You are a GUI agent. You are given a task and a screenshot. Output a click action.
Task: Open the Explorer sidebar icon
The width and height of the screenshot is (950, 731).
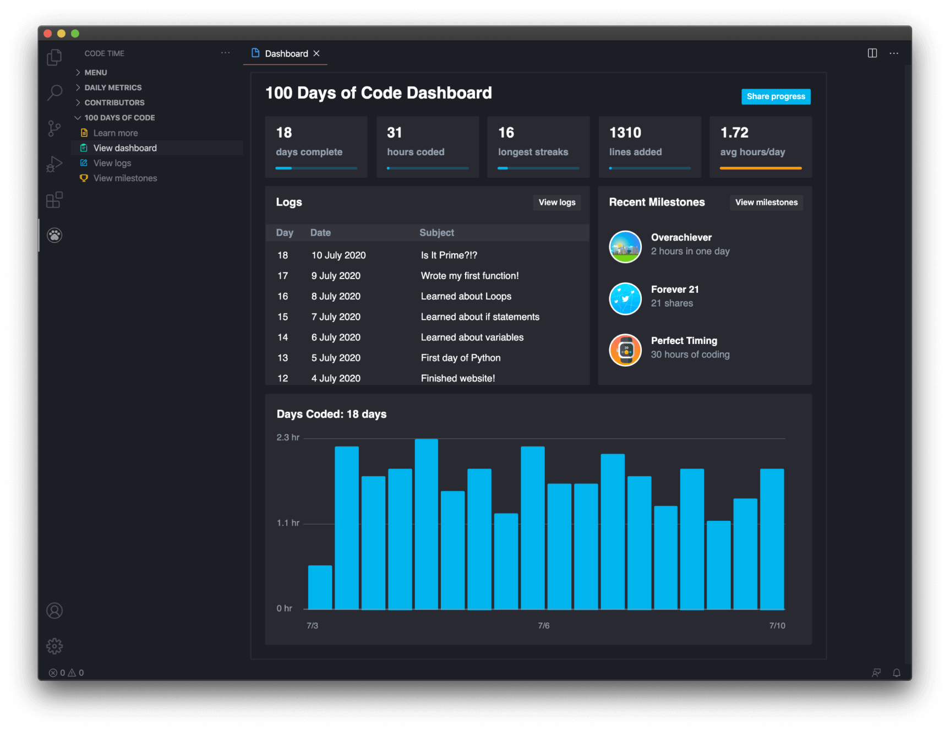point(54,57)
